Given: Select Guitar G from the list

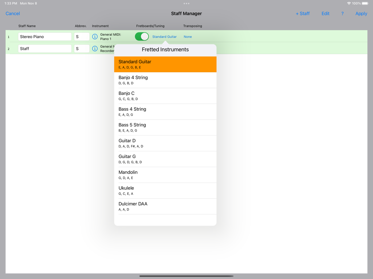Looking at the screenshot, I should 165,159.
